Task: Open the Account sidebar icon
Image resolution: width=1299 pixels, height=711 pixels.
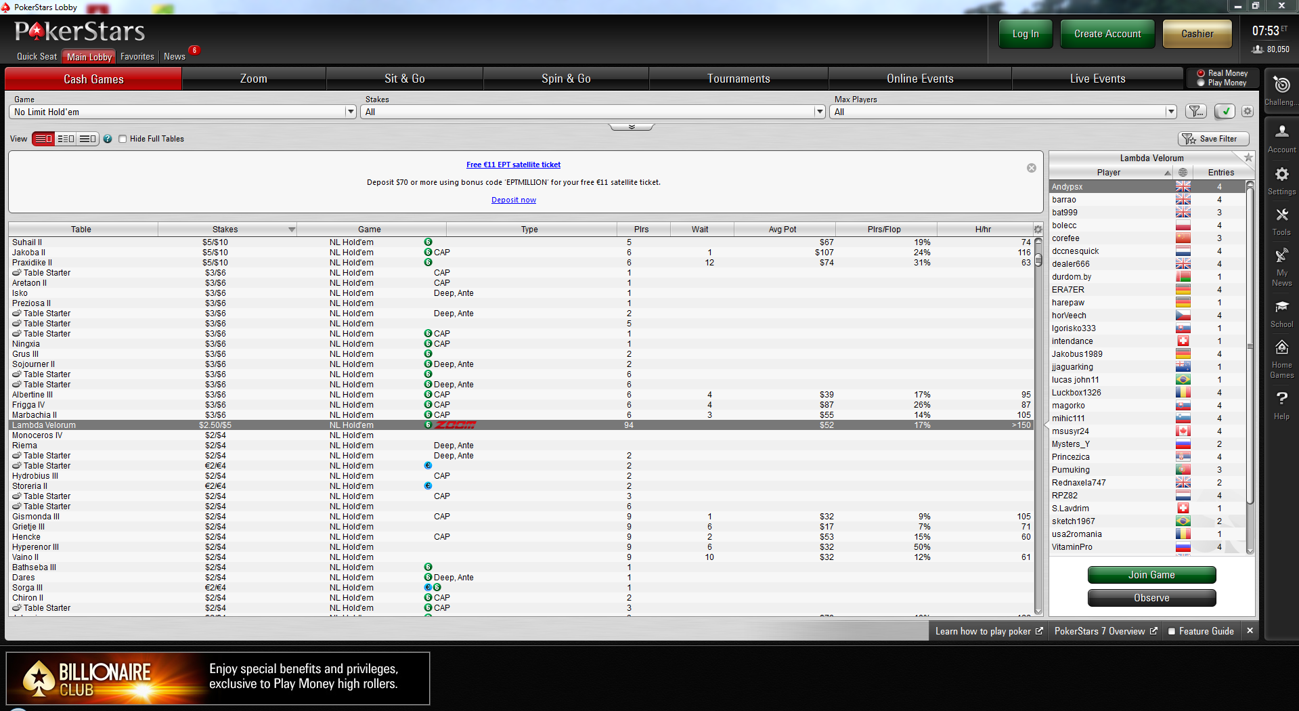Action: tap(1281, 139)
